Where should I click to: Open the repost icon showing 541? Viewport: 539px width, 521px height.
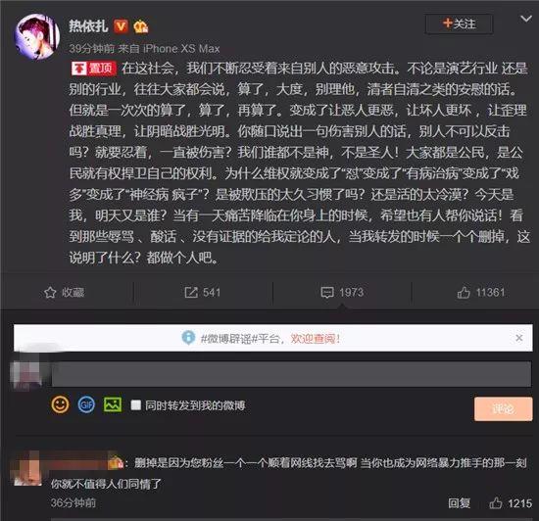191,293
